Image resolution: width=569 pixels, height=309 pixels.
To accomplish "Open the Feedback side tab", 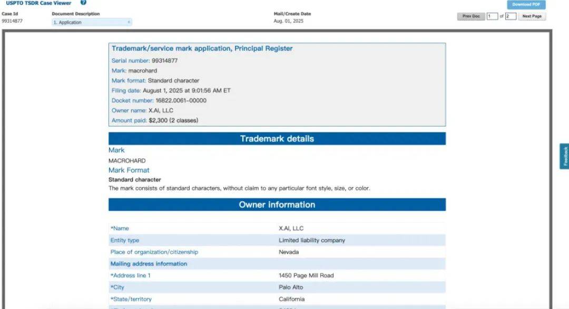I will click(565, 156).
